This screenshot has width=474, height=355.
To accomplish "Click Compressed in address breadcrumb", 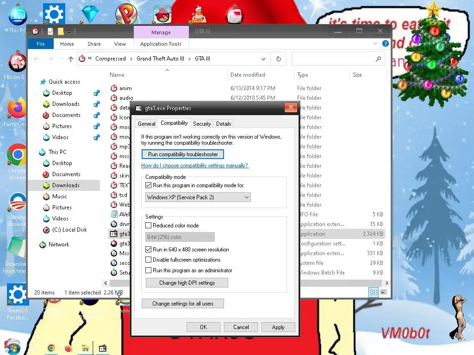I will 110,59.
